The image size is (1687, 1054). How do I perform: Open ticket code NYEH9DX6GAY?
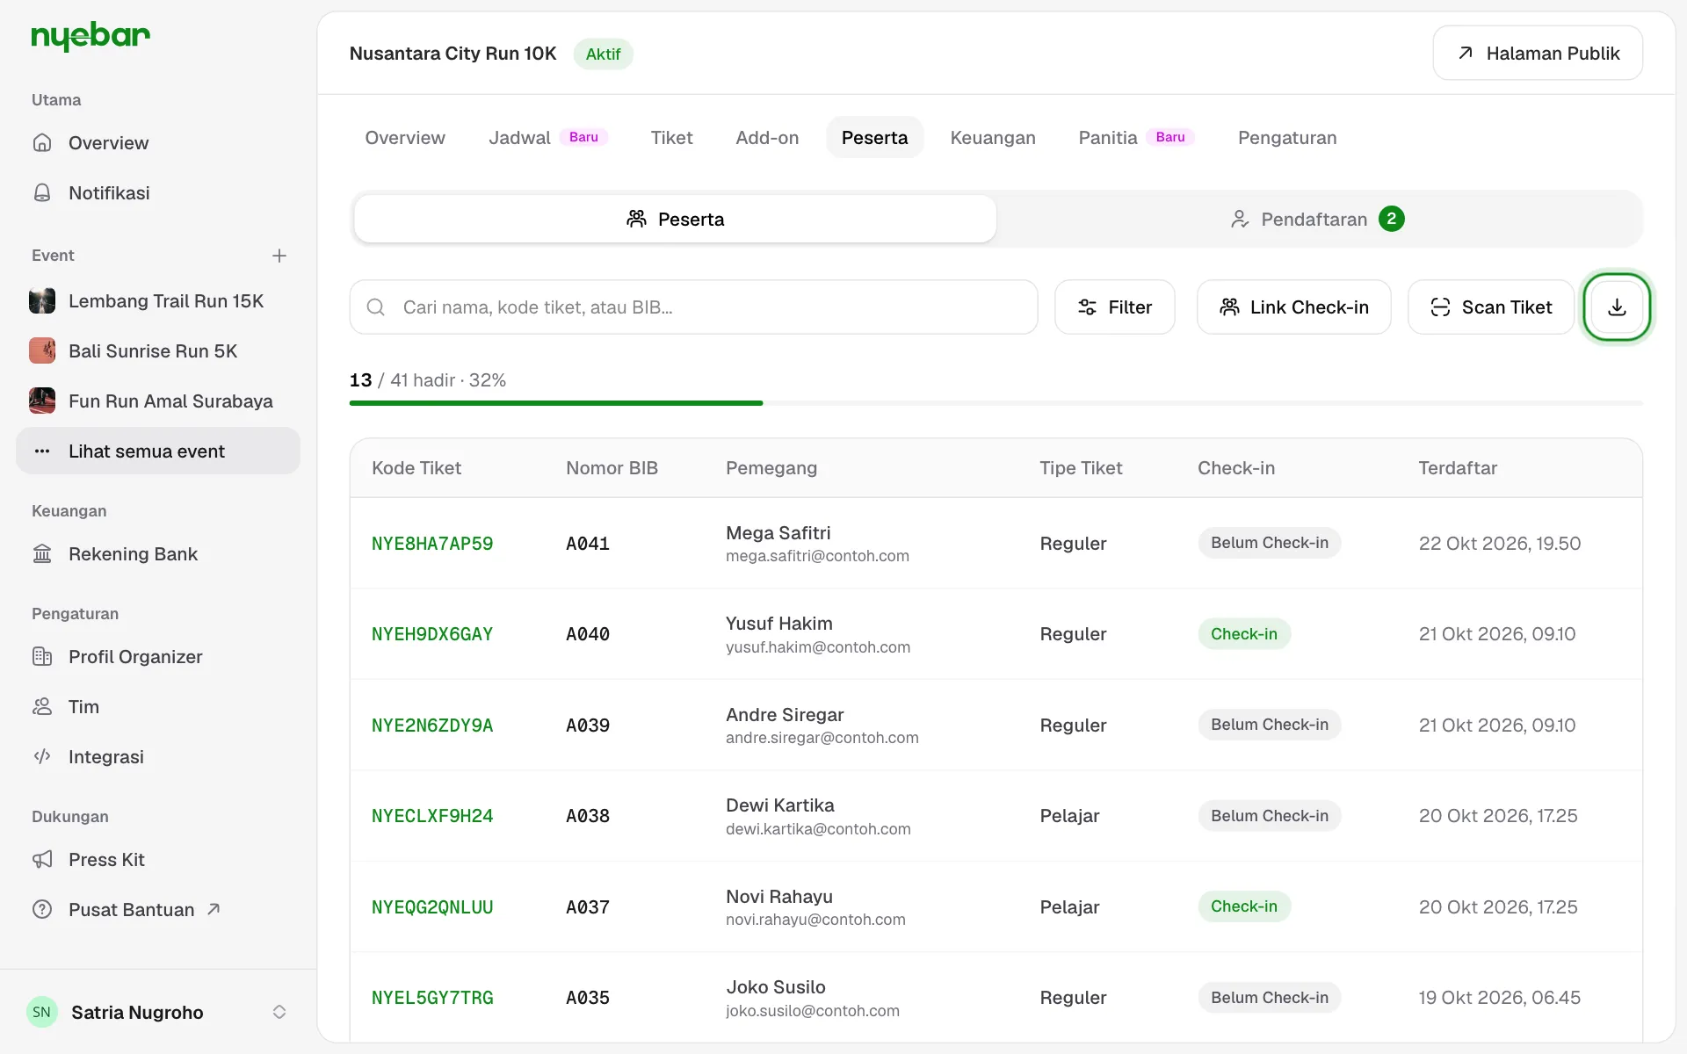432,634
